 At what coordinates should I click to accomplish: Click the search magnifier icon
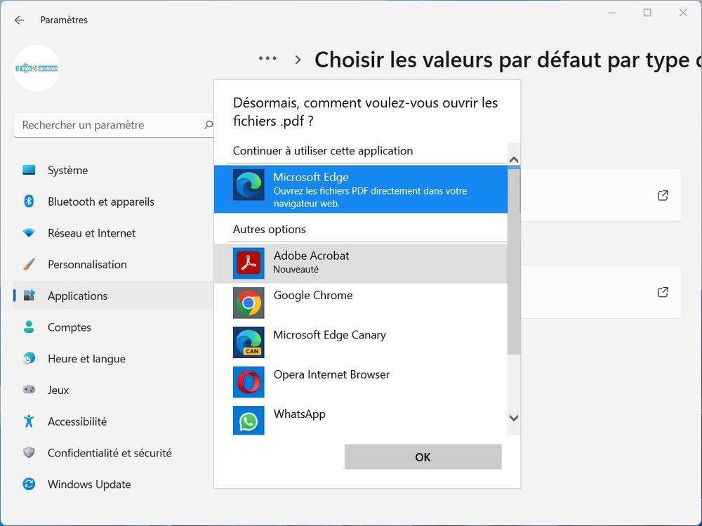[208, 125]
